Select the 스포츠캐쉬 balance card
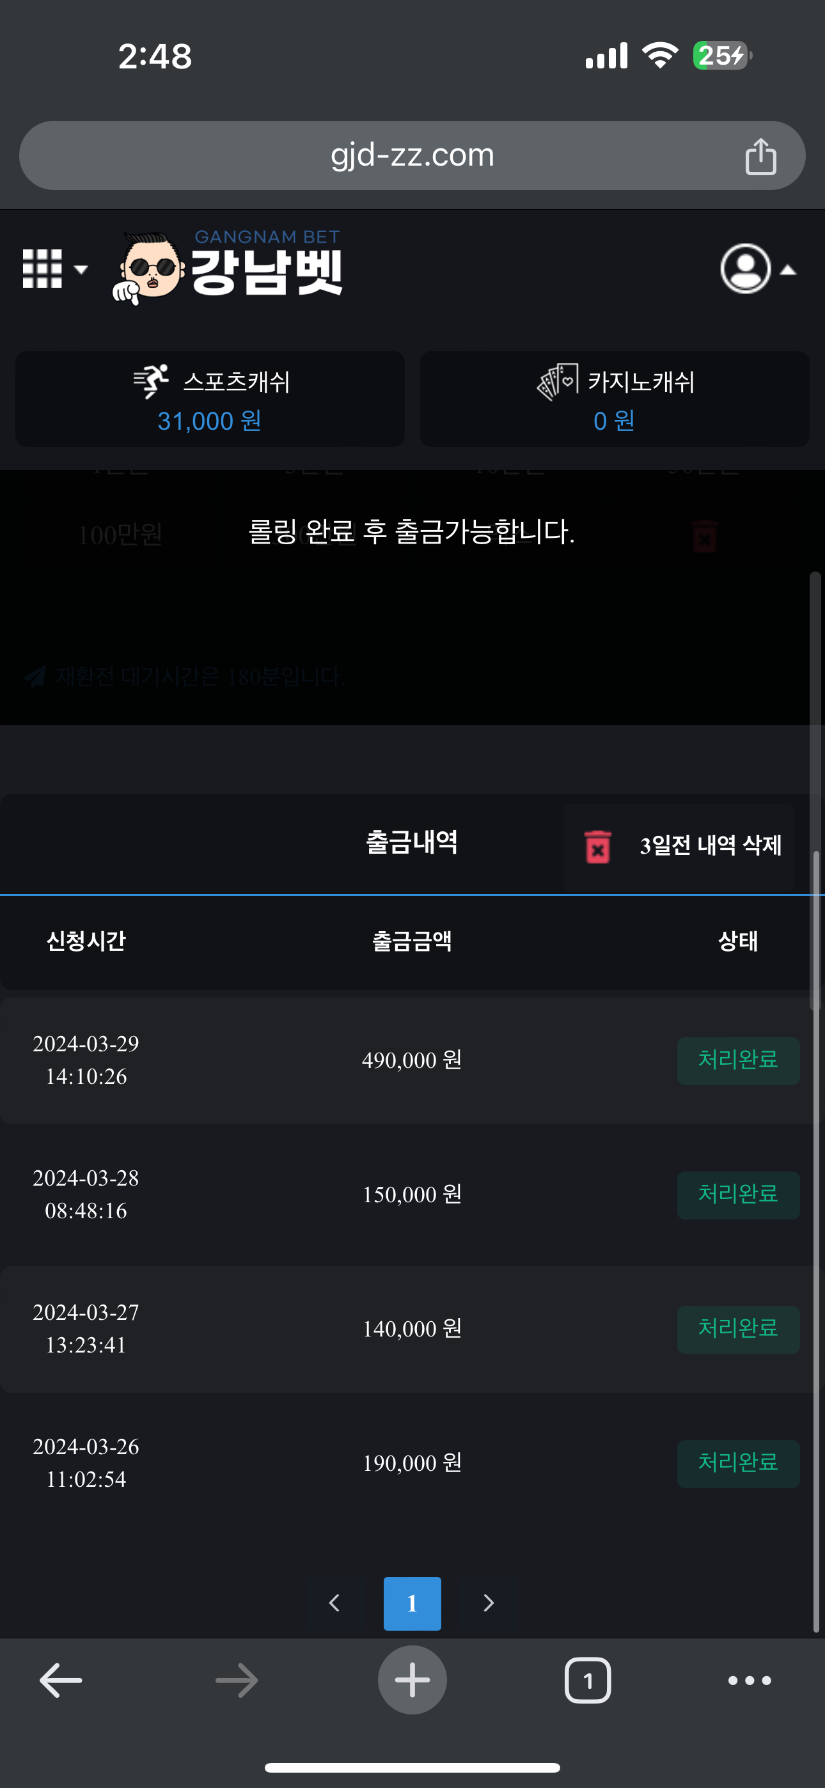Image resolution: width=825 pixels, height=1788 pixels. click(x=210, y=399)
